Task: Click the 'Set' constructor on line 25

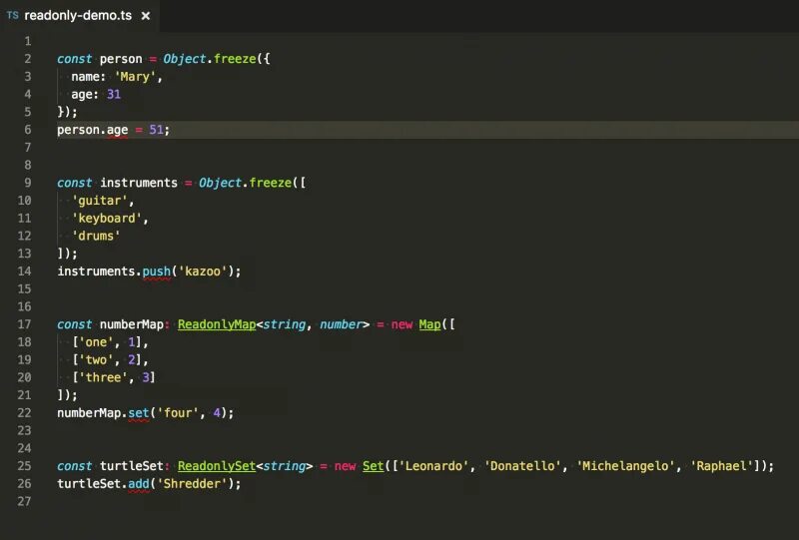Action: click(x=373, y=466)
